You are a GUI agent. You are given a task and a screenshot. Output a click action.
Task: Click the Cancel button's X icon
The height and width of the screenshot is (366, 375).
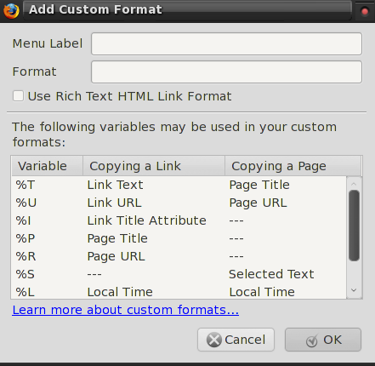tap(214, 340)
